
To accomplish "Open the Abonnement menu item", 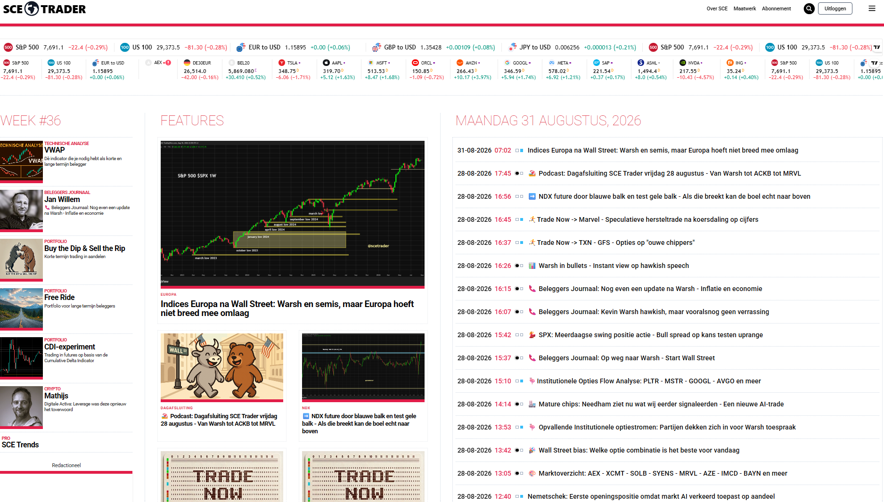I will click(x=776, y=8).
